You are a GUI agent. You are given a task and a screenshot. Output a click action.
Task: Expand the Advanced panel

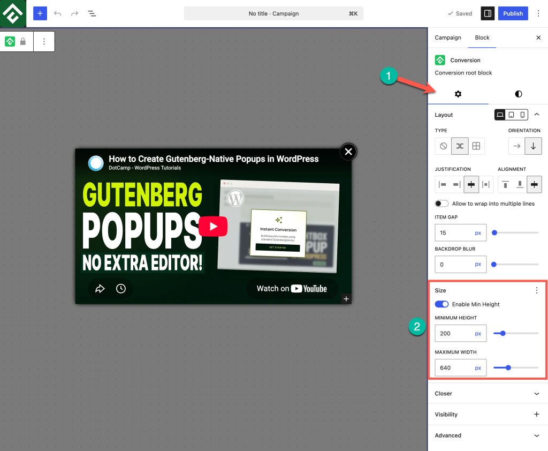(488, 435)
